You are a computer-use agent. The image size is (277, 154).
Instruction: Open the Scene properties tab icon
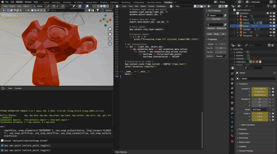click(232, 93)
